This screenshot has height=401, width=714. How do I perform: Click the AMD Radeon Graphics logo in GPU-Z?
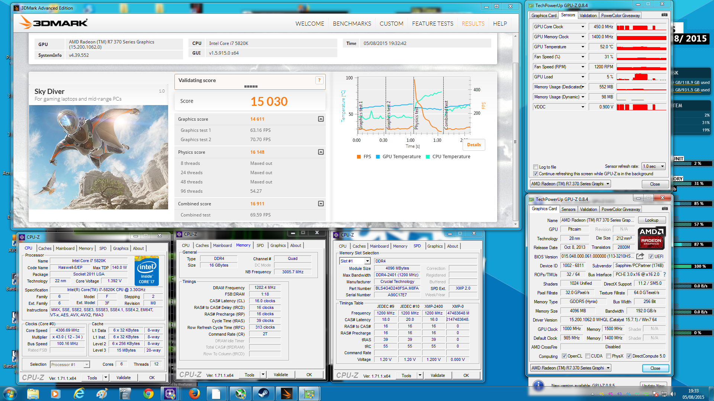pos(651,238)
